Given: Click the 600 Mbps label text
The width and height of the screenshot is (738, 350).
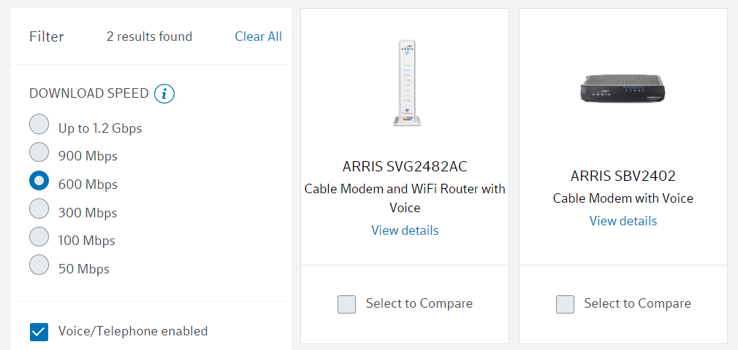Looking at the screenshot, I should pyautogui.click(x=88, y=184).
